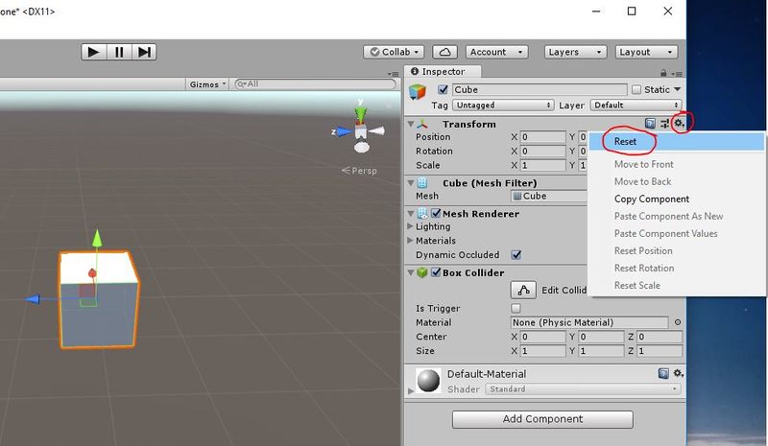Open the cloud services panel icon
Image resolution: width=768 pixels, height=446 pixels.
pyautogui.click(x=444, y=52)
